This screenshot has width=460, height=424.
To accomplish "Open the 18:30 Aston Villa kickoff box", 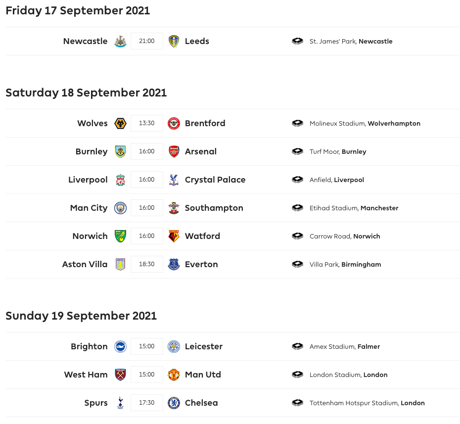I will click(x=147, y=264).
